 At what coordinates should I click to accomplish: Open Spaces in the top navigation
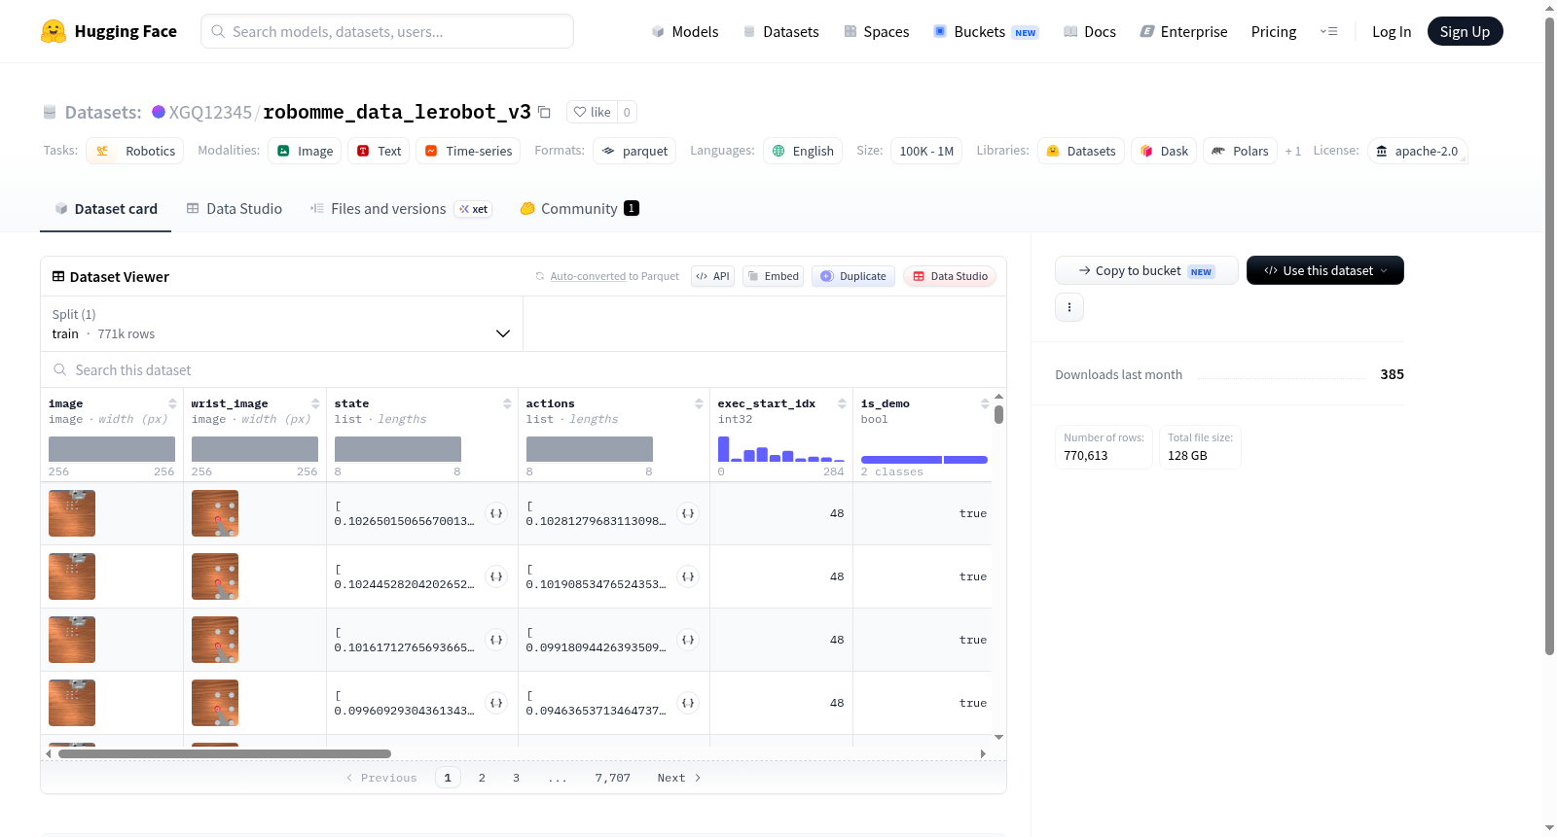coord(876,31)
